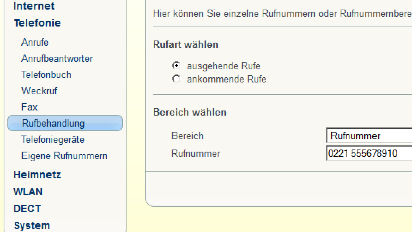Open Anrufe call list
This screenshot has width=412, height=232.
tap(35, 42)
